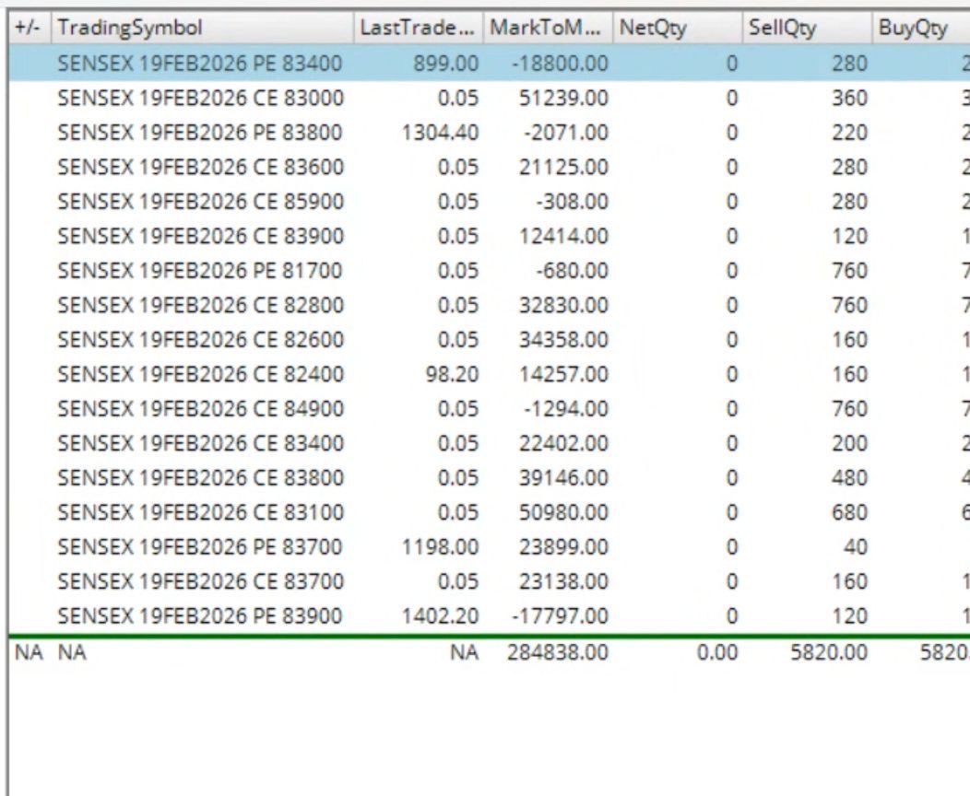Select row SENSEX 19FEB2026 CE 83800
Image resolution: width=970 pixels, height=796 pixels.
(x=490, y=478)
